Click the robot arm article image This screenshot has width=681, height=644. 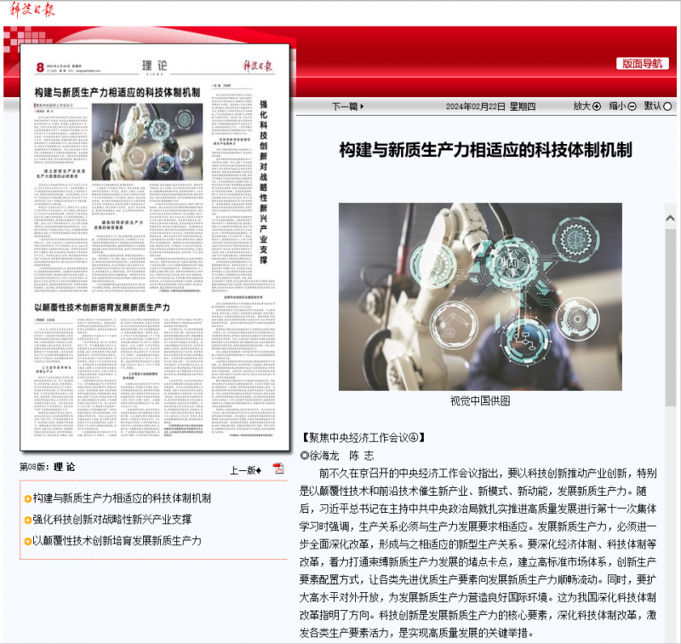click(x=480, y=296)
